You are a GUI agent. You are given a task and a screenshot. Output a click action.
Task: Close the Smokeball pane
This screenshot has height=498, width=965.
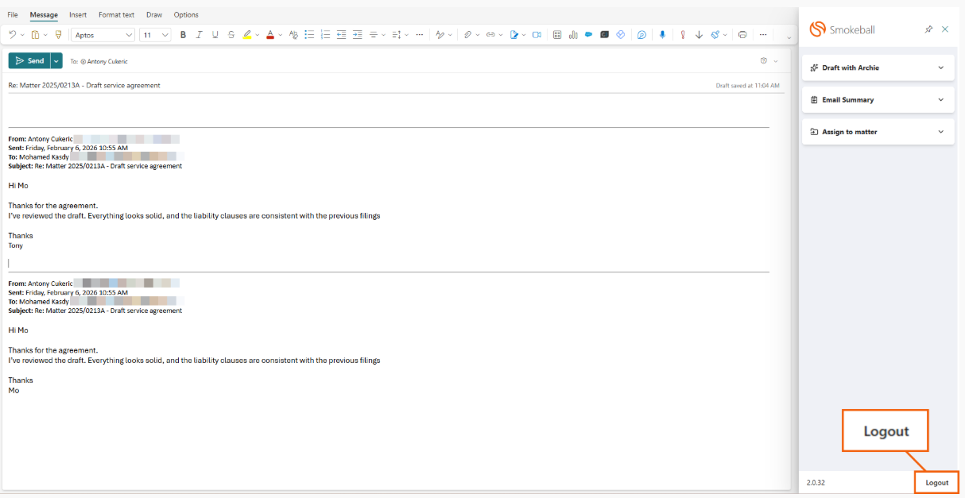[x=945, y=29]
